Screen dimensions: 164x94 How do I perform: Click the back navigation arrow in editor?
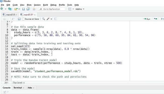pos(4,19)
